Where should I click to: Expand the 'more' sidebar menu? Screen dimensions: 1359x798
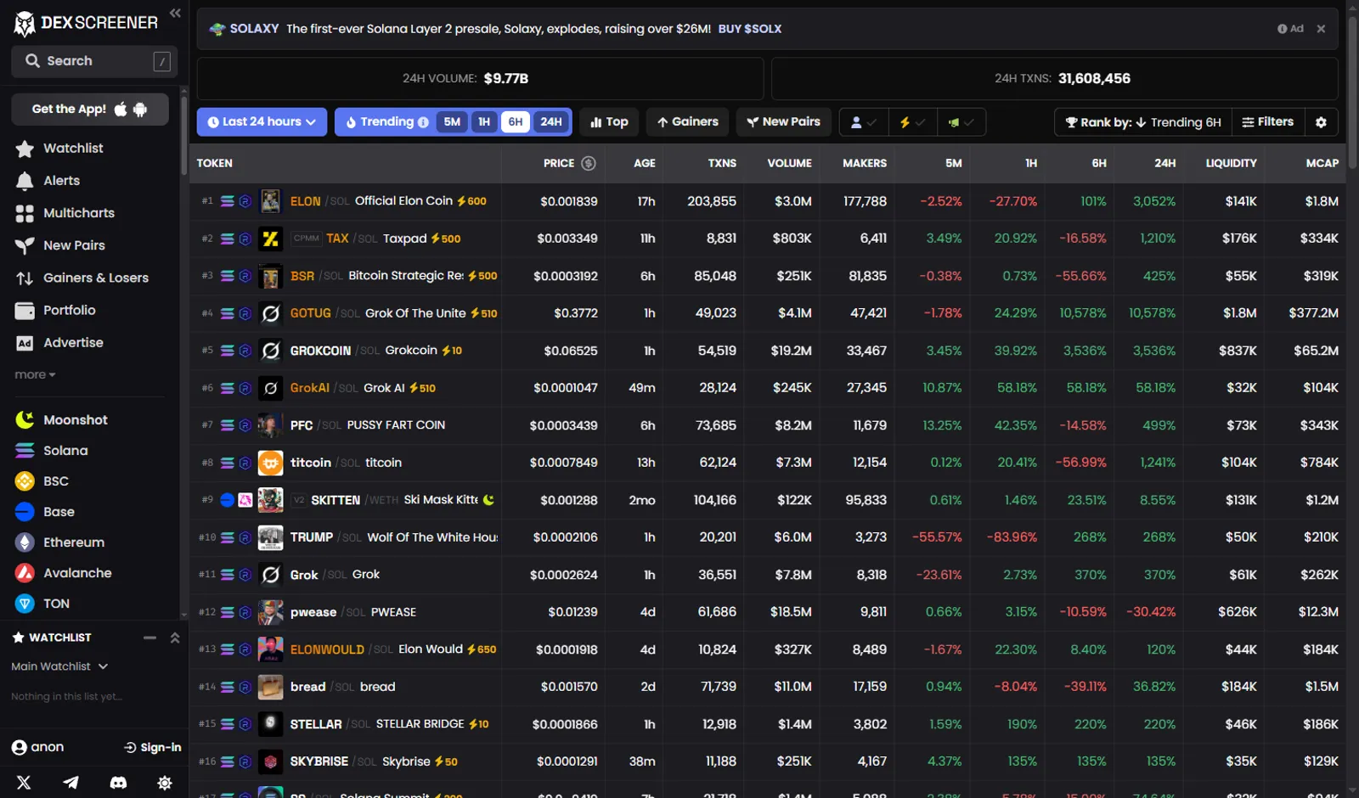[x=35, y=374]
